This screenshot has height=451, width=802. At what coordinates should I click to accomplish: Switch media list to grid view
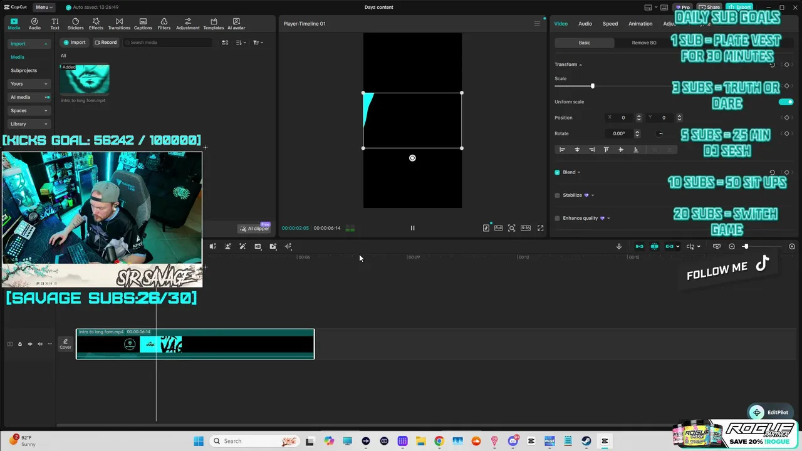point(225,43)
